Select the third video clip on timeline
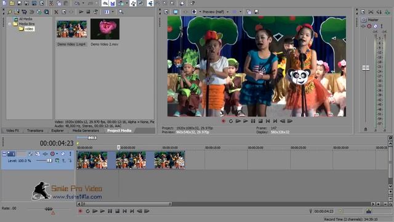 [170, 160]
